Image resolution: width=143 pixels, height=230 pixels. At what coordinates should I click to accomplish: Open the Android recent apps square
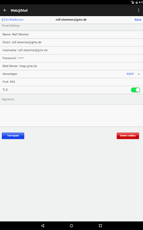100,226
